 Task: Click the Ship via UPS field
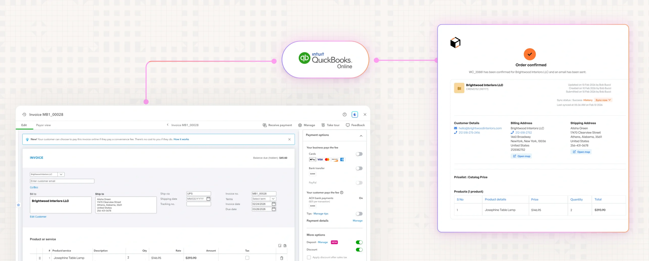(199, 194)
